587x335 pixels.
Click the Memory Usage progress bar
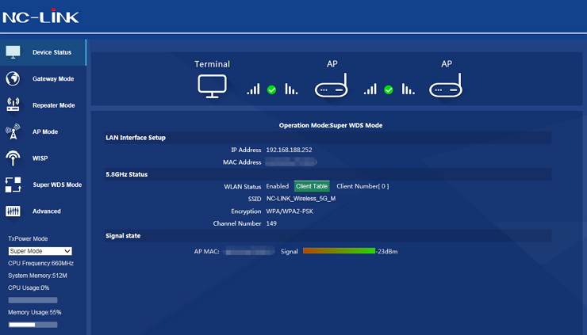pyautogui.click(x=33, y=325)
